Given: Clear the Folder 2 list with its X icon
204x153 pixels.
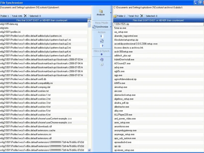Looking at the screenshot, I should [142, 16].
